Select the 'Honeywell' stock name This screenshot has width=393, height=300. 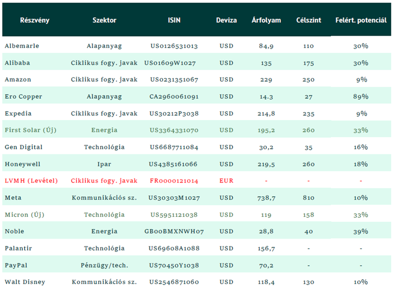(x=22, y=164)
